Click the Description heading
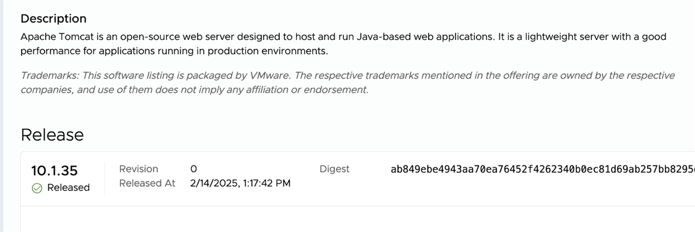The height and width of the screenshot is (232, 695). [53, 19]
